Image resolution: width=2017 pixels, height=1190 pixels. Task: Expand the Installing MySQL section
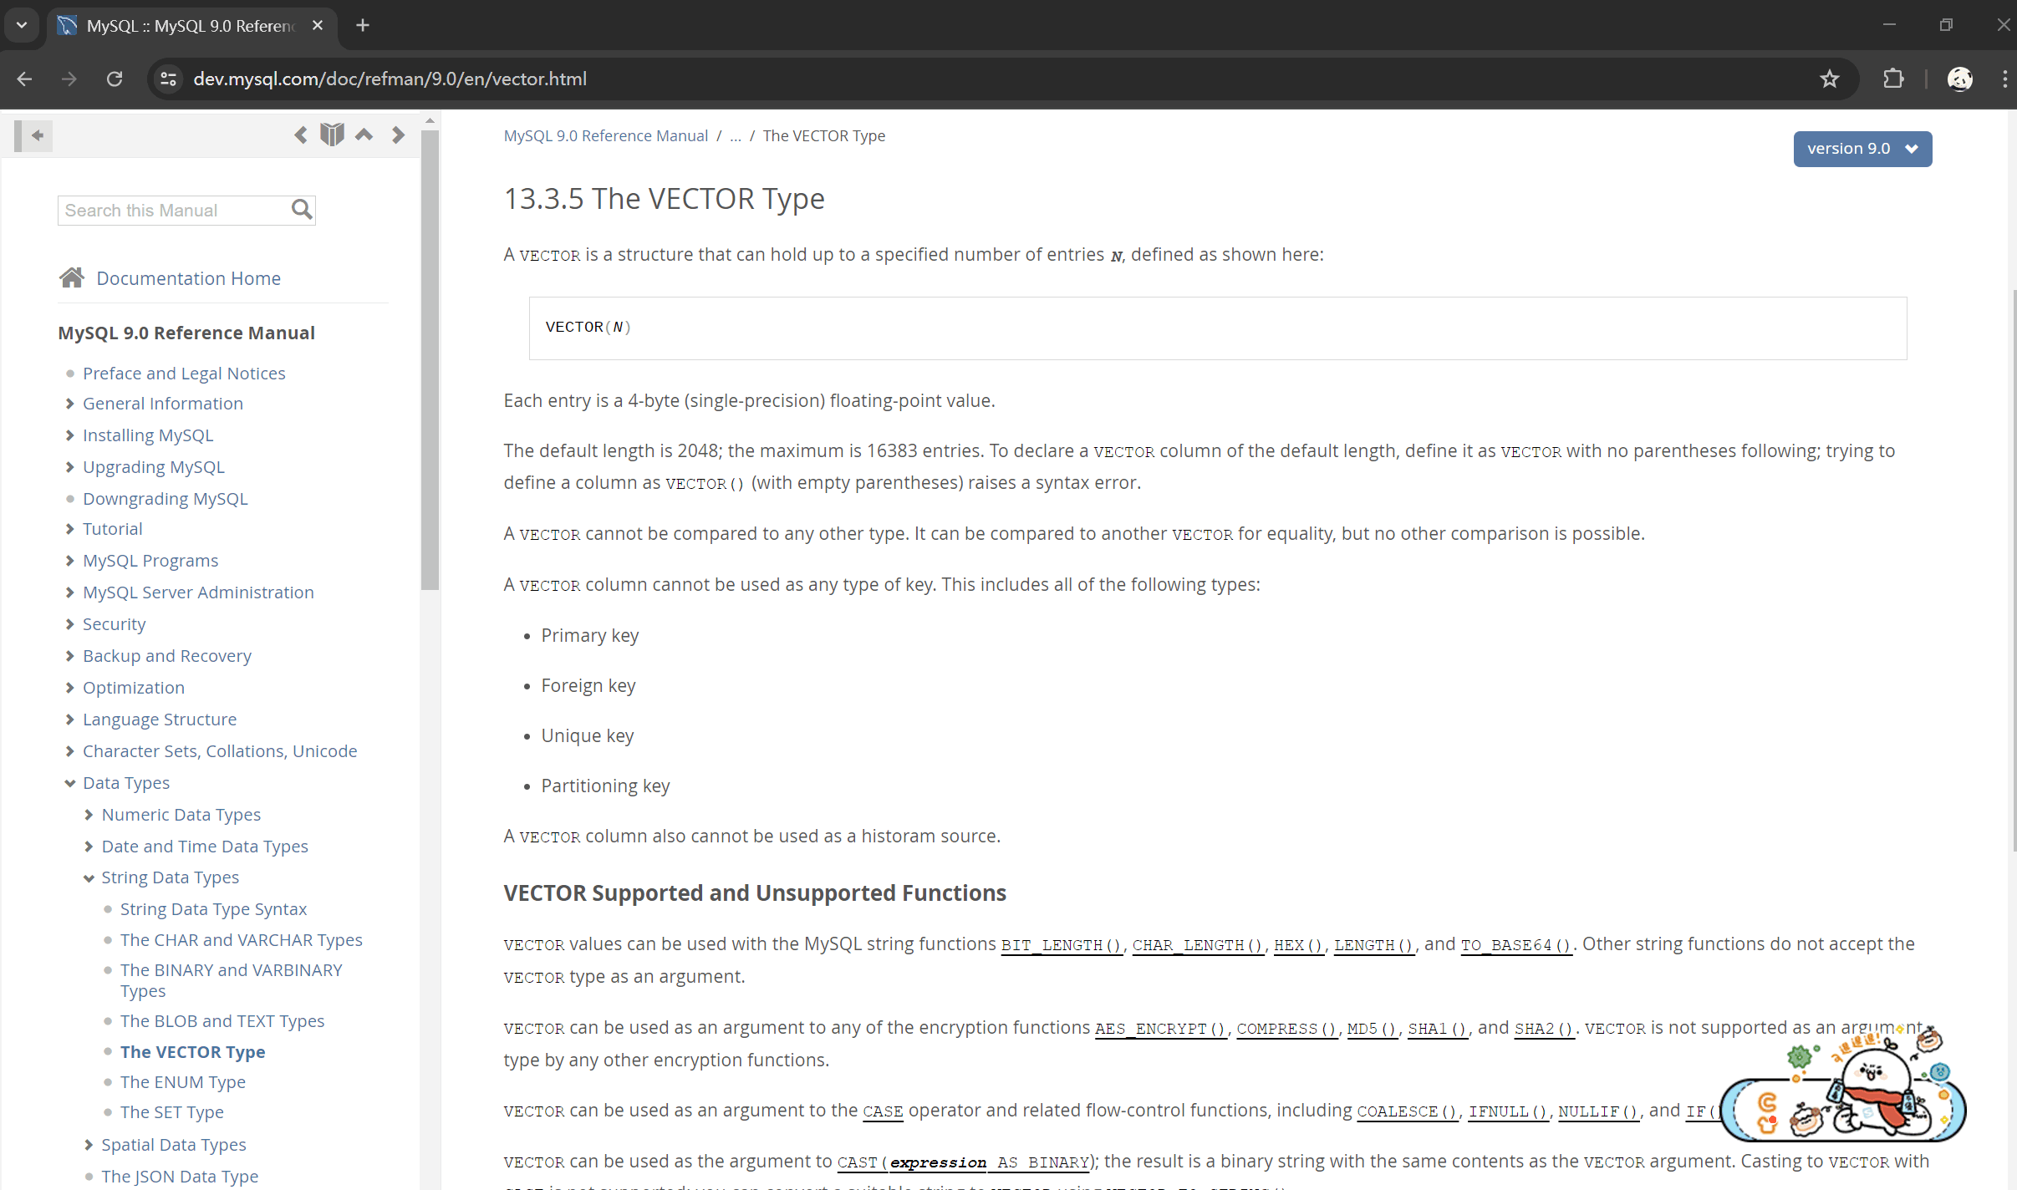point(70,435)
